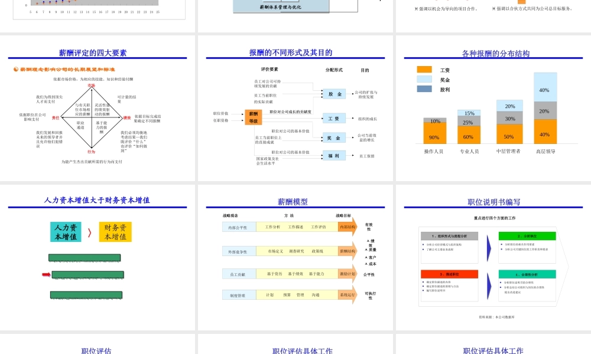The width and height of the screenshot is (591, 354).
Task: Select the orange 薪酬等级 box
Action: pos(253,117)
